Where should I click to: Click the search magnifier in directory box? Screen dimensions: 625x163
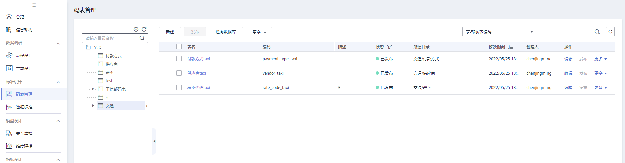[142, 38]
